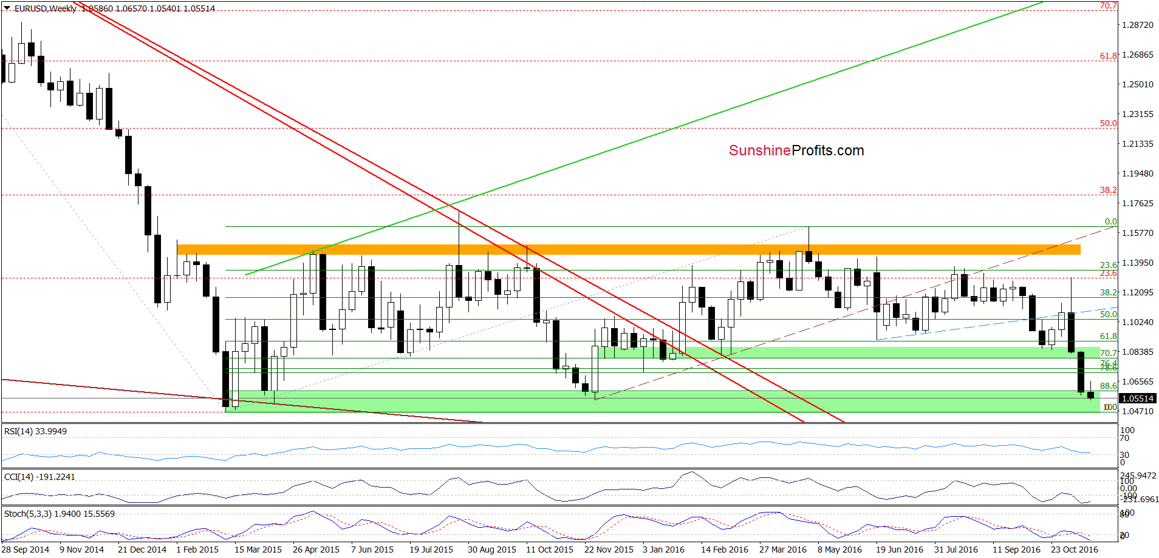
Task: Click the 14 Feb 2016 date label
Action: (725, 550)
